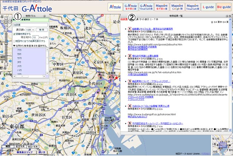Screen dimensions: 233x156
Task: Open the Mapoint Google版 tab
Action: tap(177, 7)
